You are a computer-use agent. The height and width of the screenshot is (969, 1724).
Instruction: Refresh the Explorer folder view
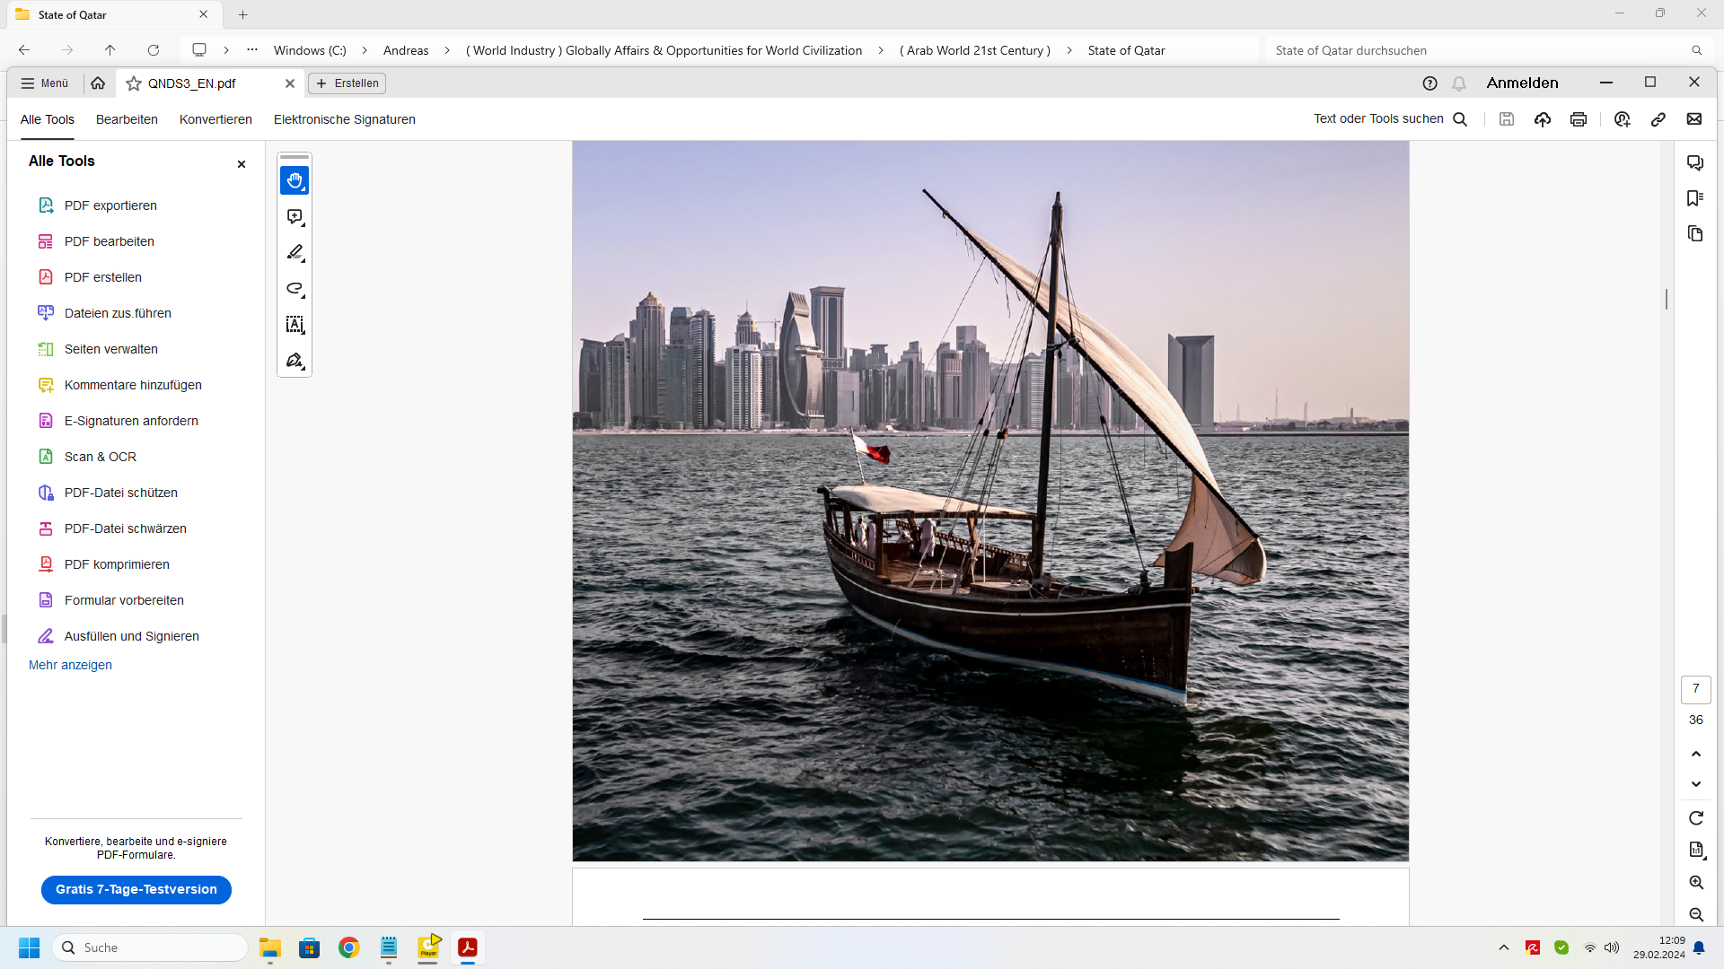pos(154,50)
